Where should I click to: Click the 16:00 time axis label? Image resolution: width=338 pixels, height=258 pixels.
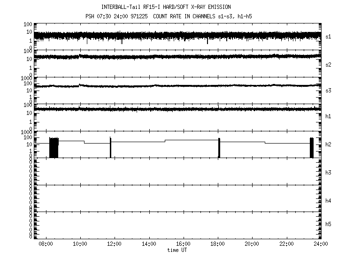[183, 244]
